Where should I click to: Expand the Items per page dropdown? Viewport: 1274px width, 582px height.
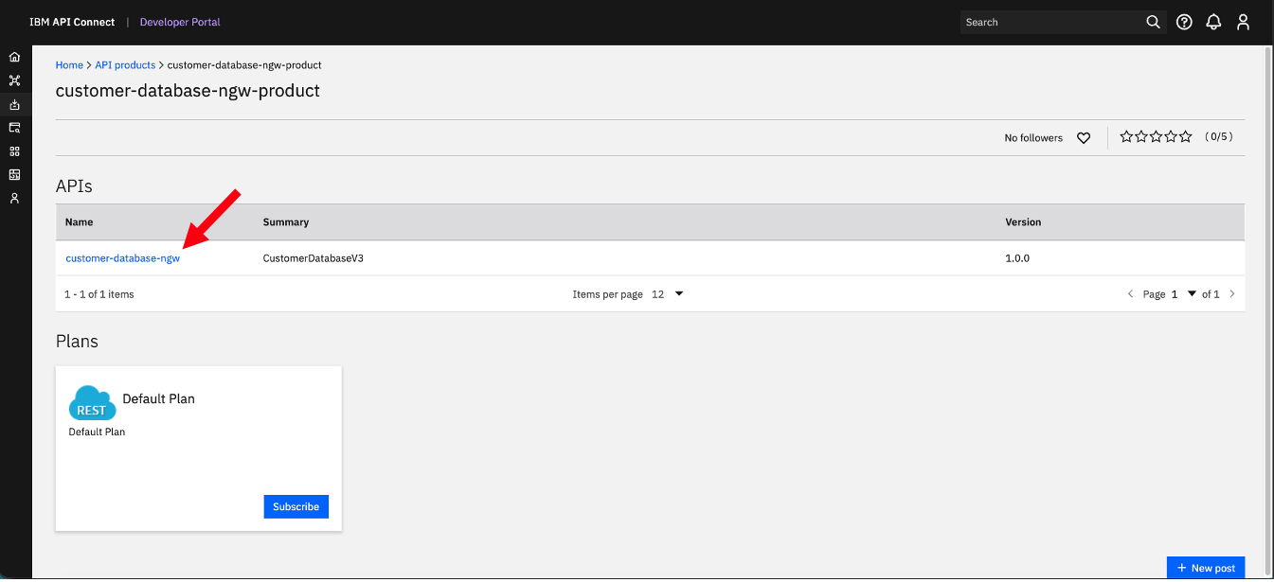pyautogui.click(x=668, y=294)
